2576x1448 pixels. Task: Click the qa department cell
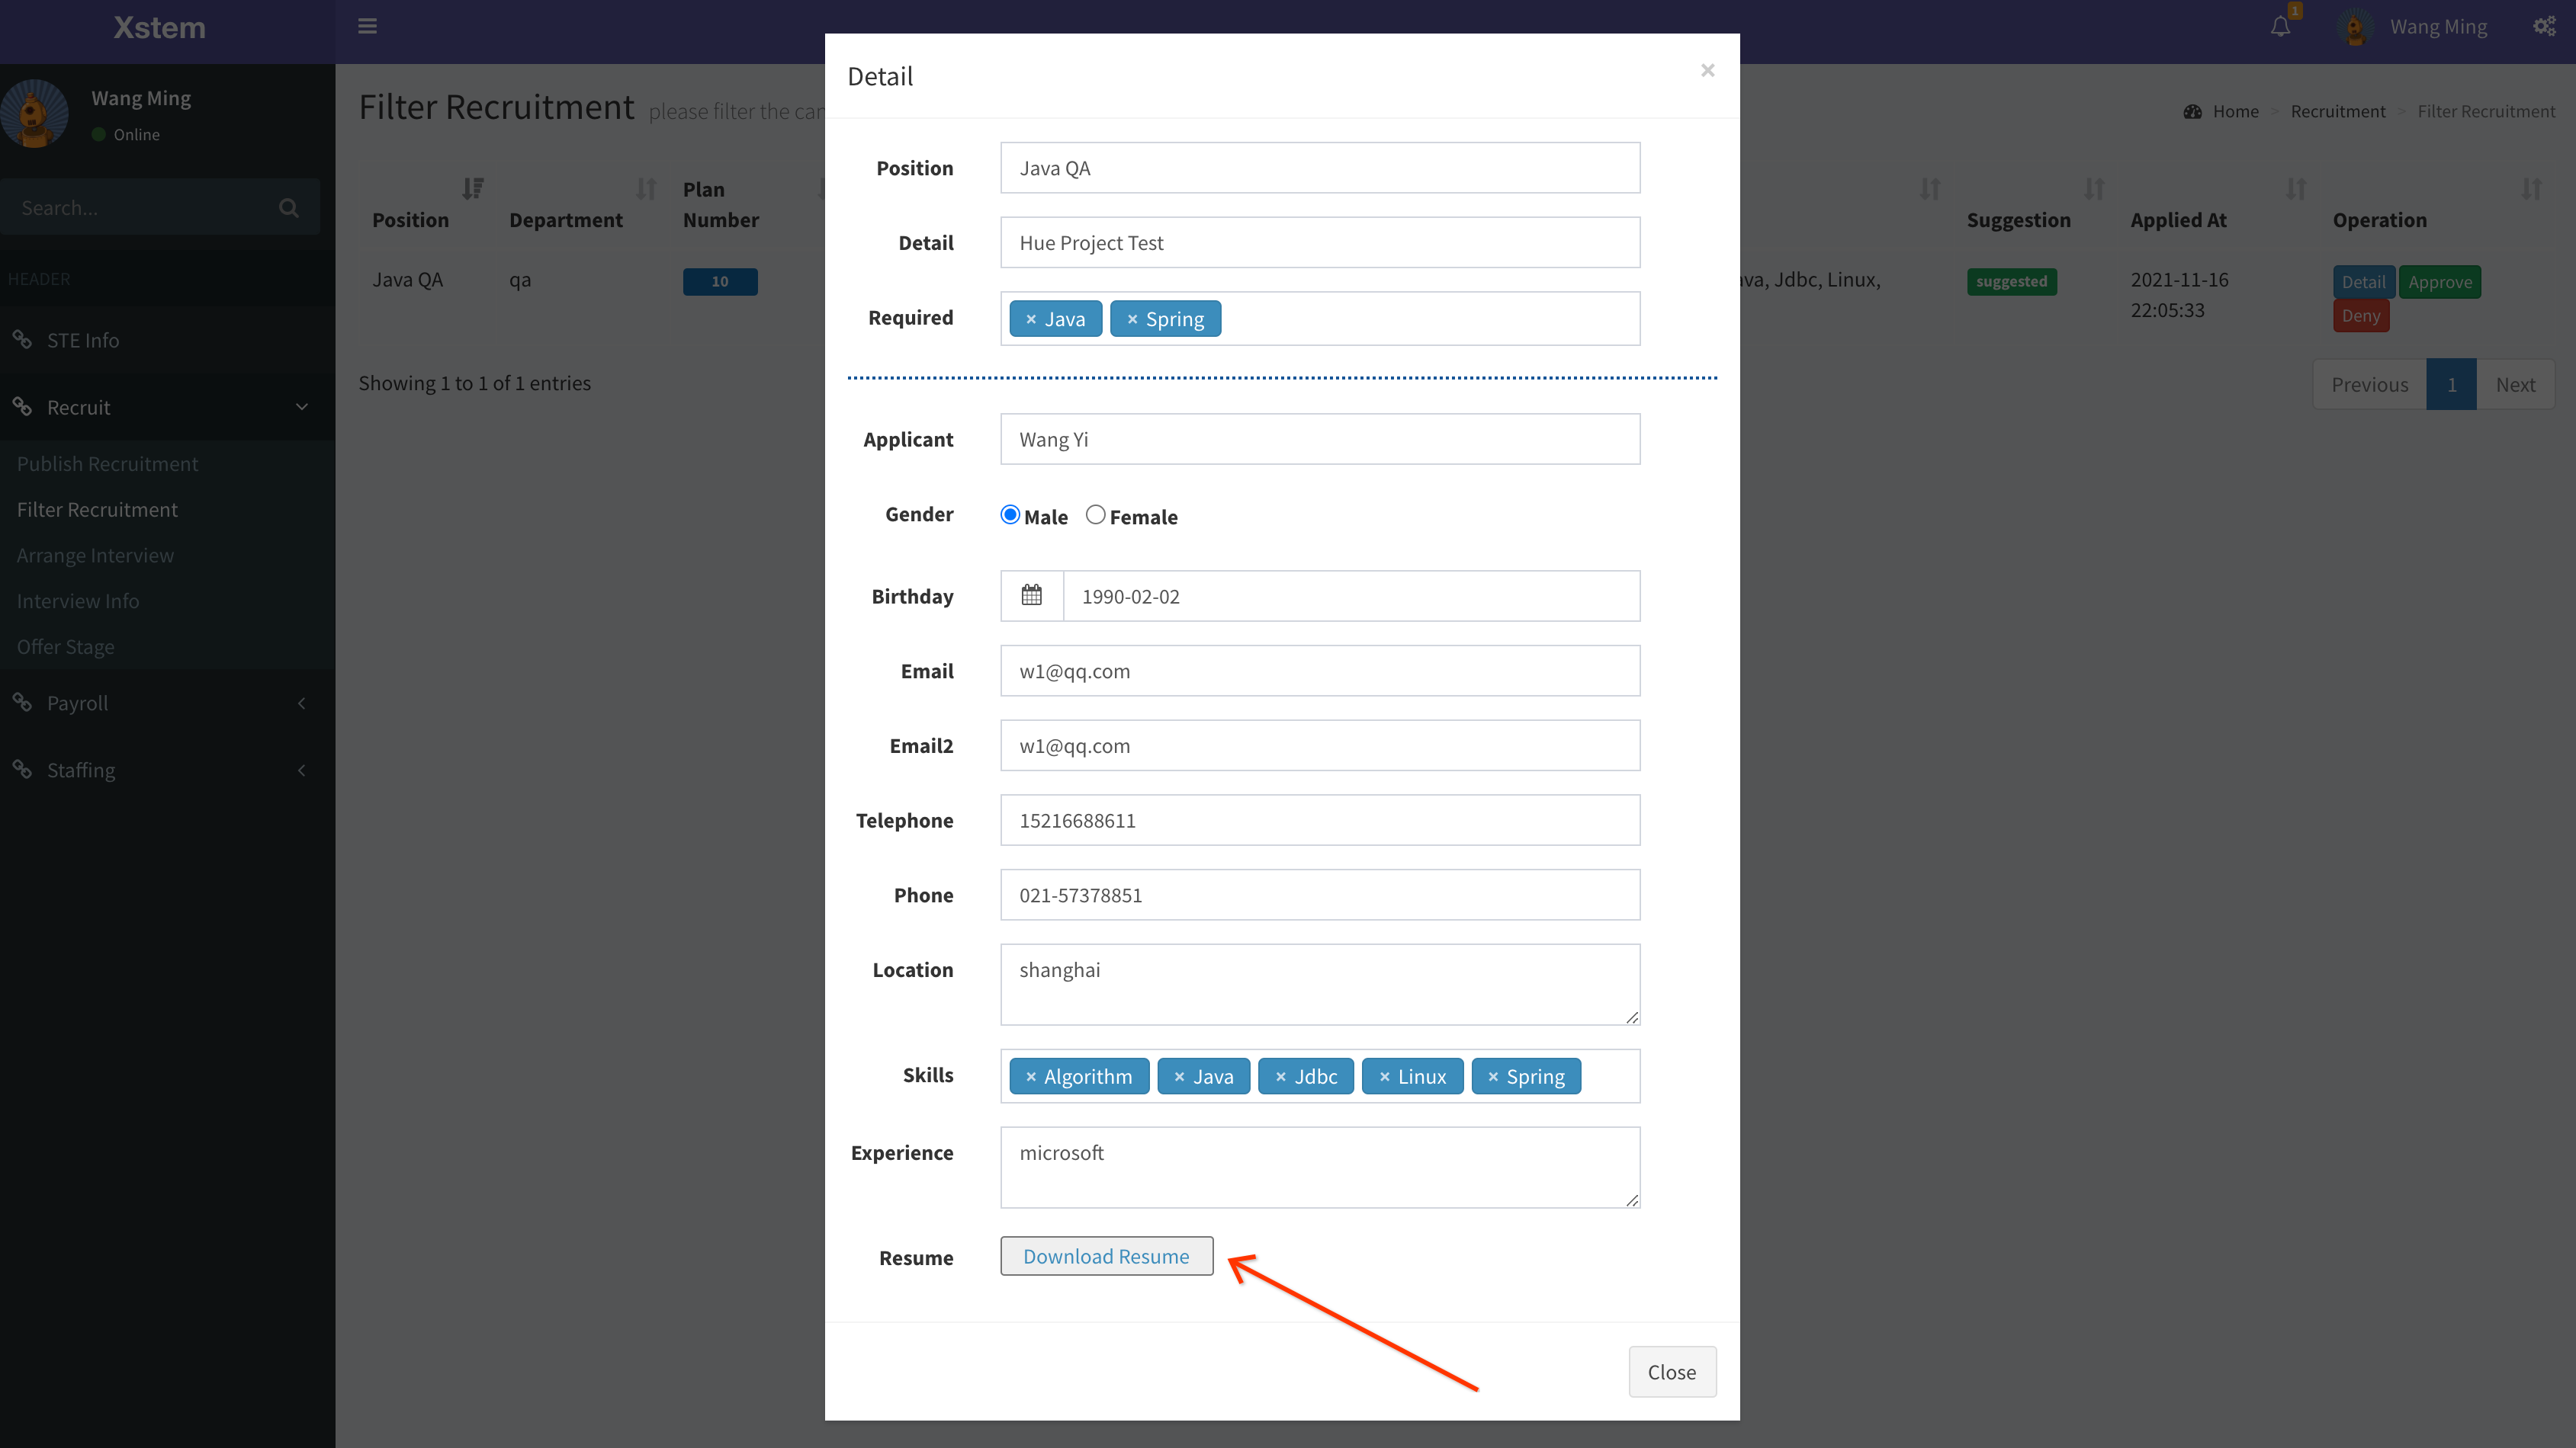(x=520, y=280)
